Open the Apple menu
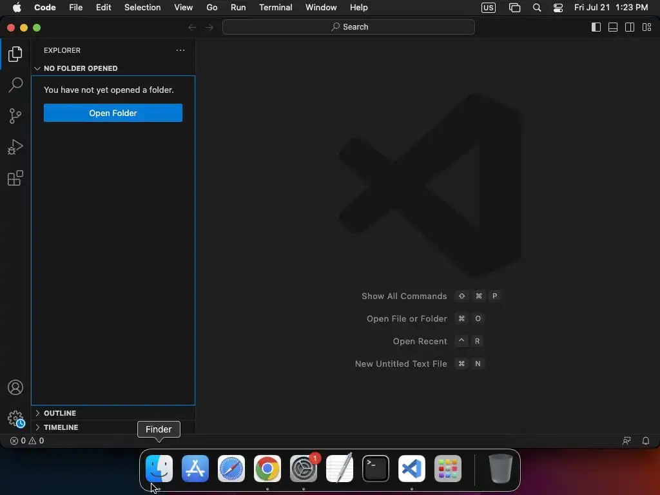 point(17,8)
